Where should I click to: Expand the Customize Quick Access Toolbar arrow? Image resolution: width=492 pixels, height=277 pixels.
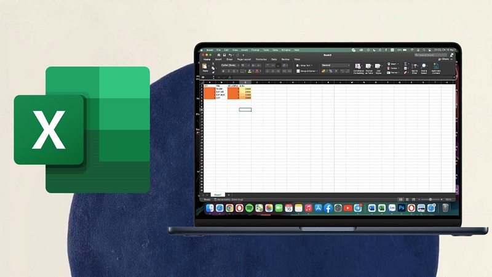point(243,55)
